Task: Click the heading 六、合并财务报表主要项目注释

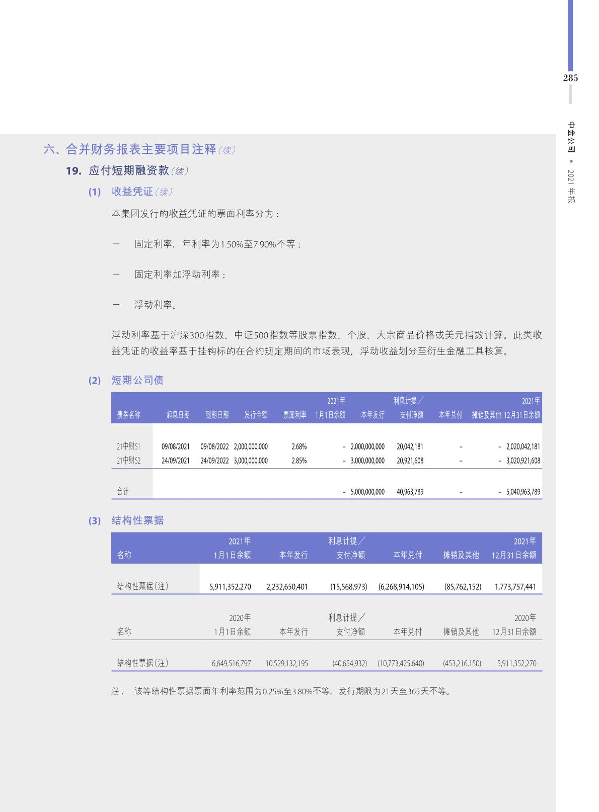Action: (x=130, y=149)
